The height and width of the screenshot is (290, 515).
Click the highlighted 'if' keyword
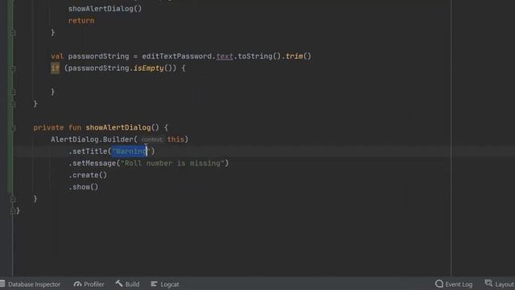click(x=56, y=68)
